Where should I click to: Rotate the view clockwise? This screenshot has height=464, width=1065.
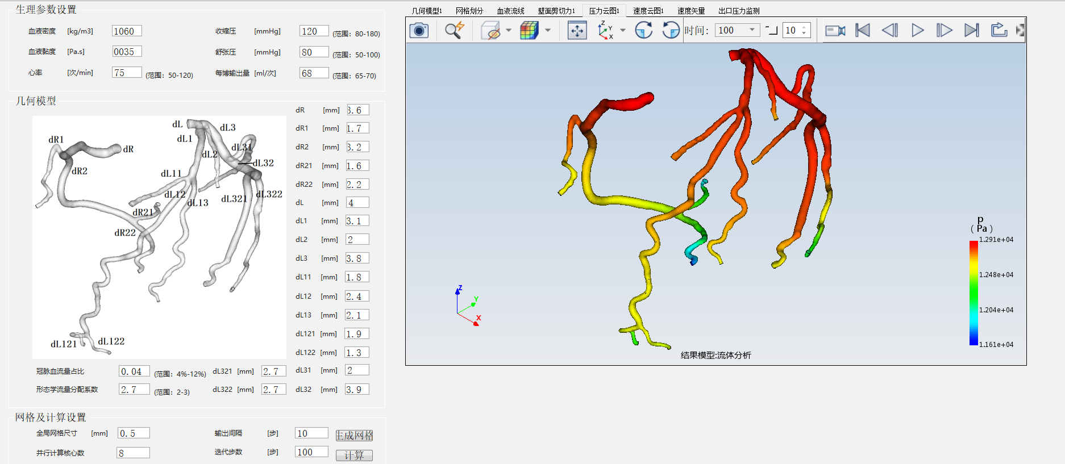643,30
